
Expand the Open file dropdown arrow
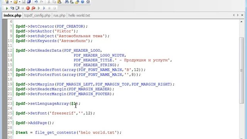pos(20,2)
